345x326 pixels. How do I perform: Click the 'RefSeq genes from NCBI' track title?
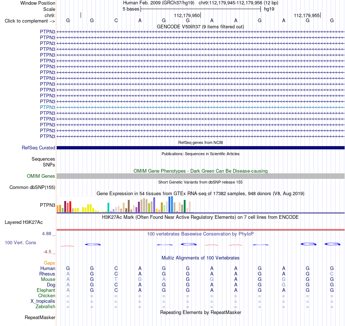click(x=200, y=142)
